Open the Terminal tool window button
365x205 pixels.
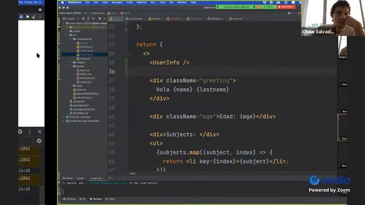(x=96, y=199)
